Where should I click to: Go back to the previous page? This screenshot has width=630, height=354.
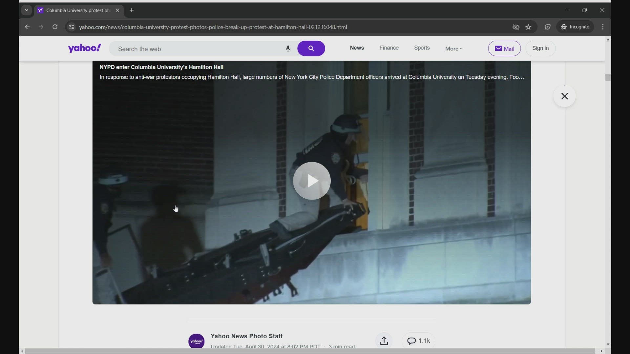coord(27,27)
